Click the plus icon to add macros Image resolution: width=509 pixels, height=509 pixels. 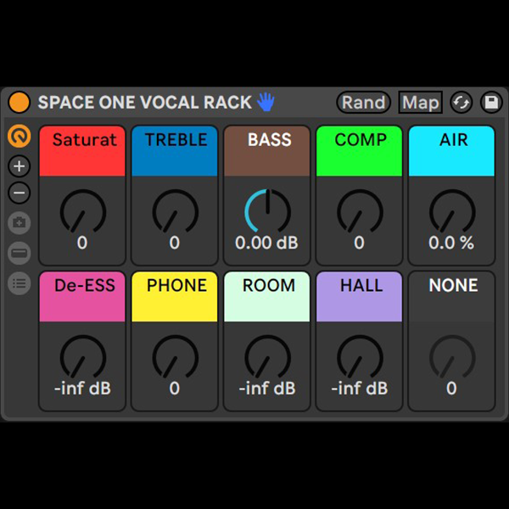[20, 166]
